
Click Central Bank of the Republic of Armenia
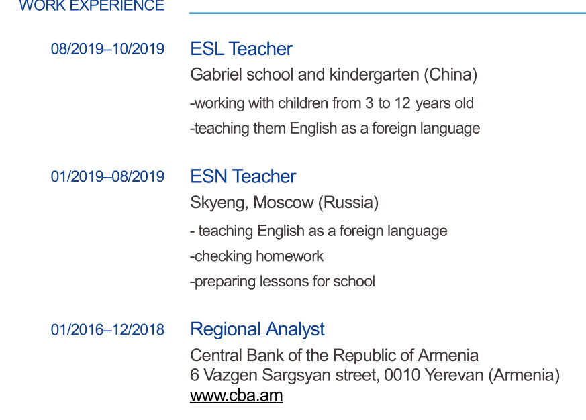point(334,355)
